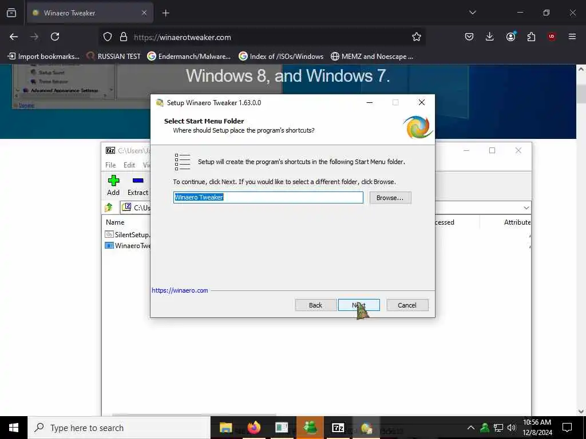Viewport: 586px width, 439px height.
Task: Go up one folder in 7-Zip
Action: [109, 207]
